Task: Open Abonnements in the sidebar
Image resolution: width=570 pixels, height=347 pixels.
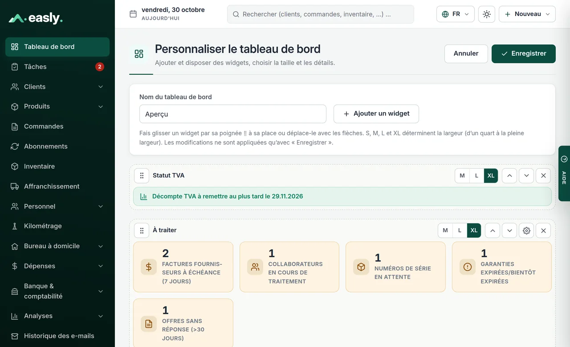Action: tap(57, 146)
